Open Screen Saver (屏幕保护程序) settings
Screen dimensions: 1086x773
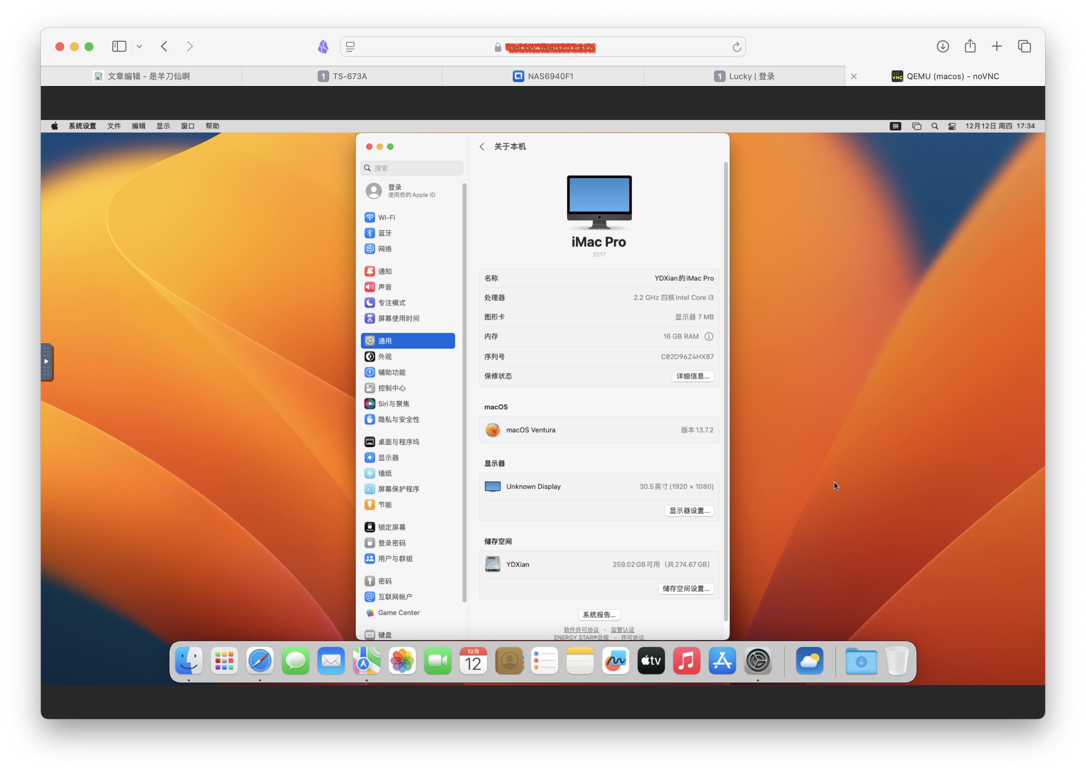click(408, 489)
